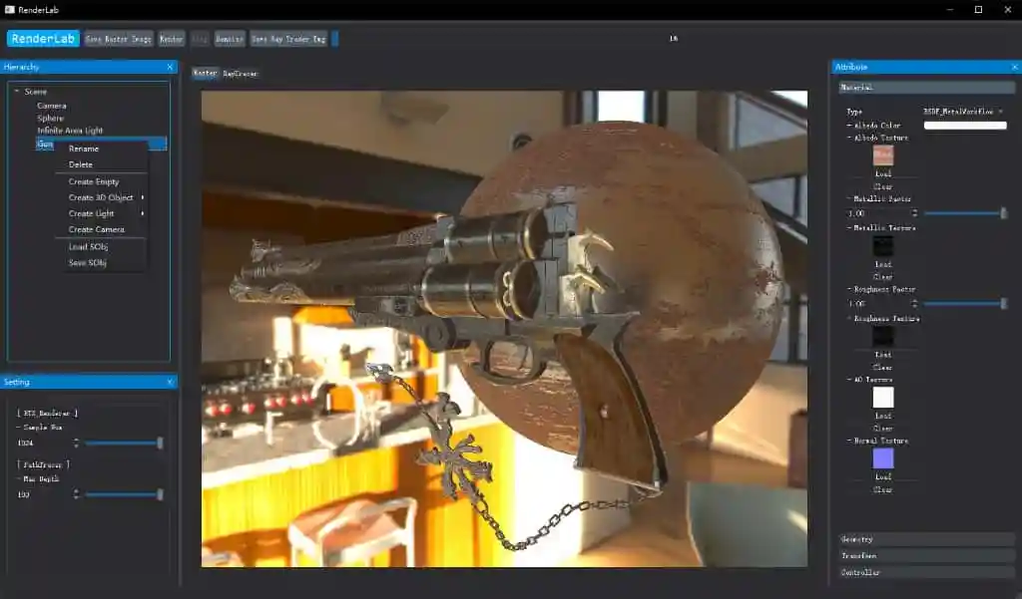Image resolution: width=1022 pixels, height=599 pixels.
Task: Click the Metallic Texture thumbnail
Action: pyautogui.click(x=883, y=245)
